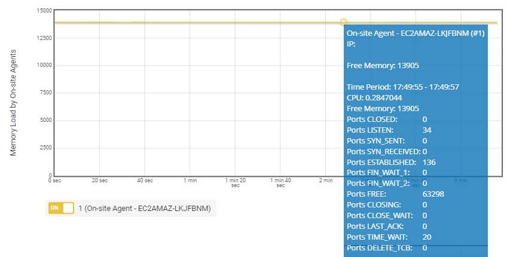Image resolution: width=507 pixels, height=257 pixels.
Task: Click the y-axis label "15000"
Action: tap(44, 11)
